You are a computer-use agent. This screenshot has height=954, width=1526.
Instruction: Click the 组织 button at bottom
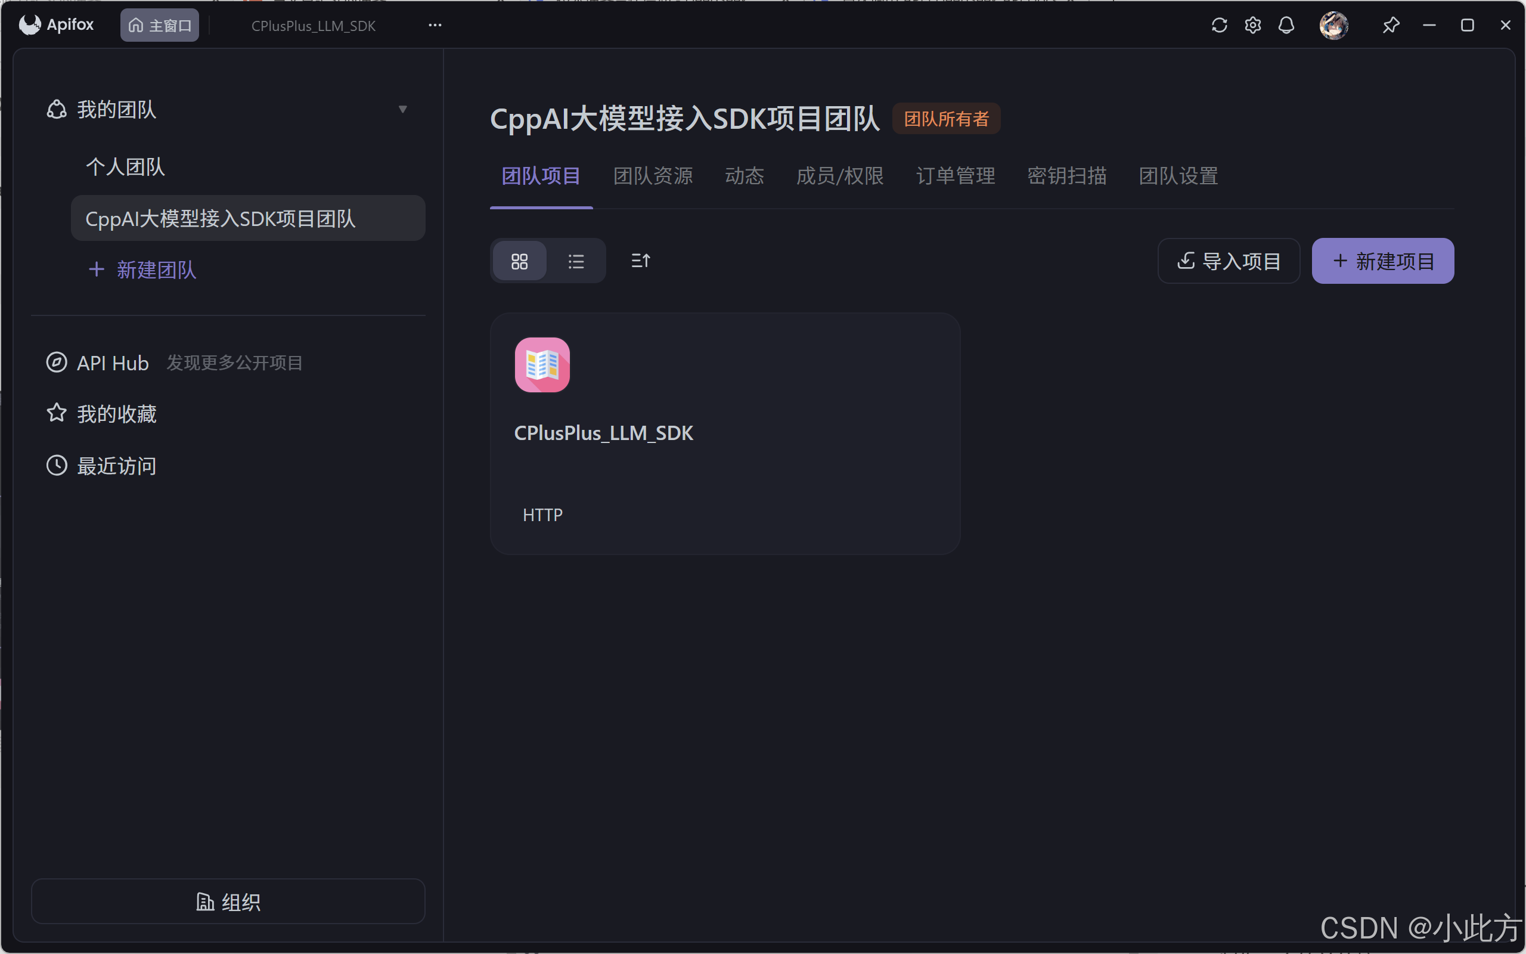point(228,902)
